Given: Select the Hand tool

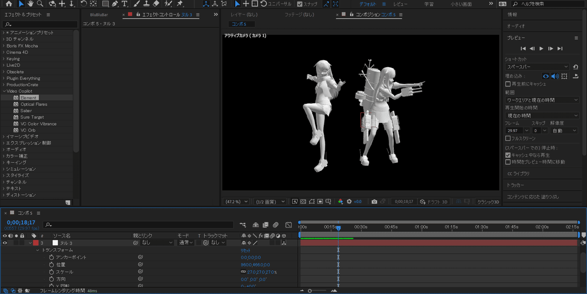Looking at the screenshot, I should pyautogui.click(x=30, y=4).
